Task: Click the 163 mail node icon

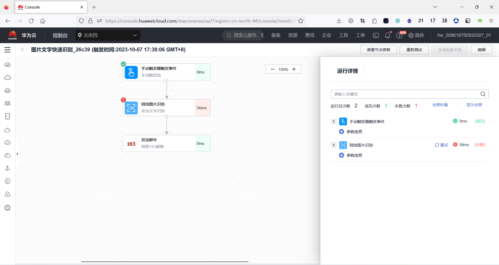Action: [131, 144]
